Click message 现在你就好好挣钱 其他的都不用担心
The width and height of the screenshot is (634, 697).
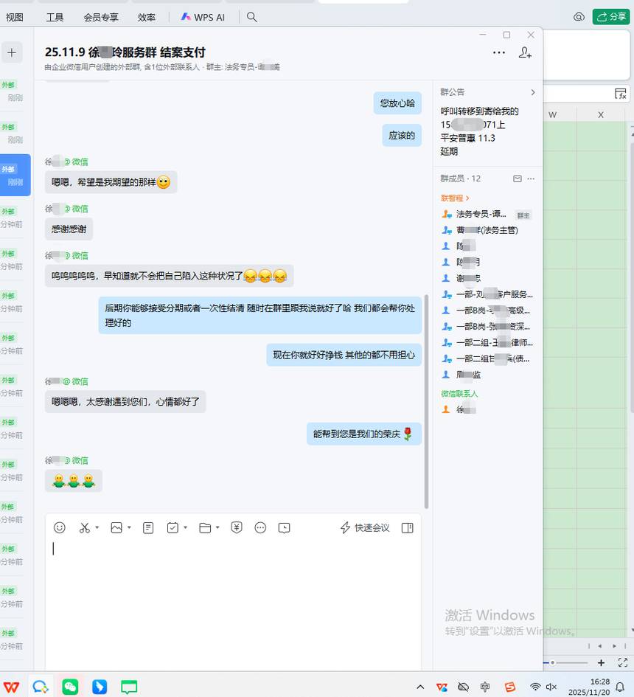coord(344,355)
